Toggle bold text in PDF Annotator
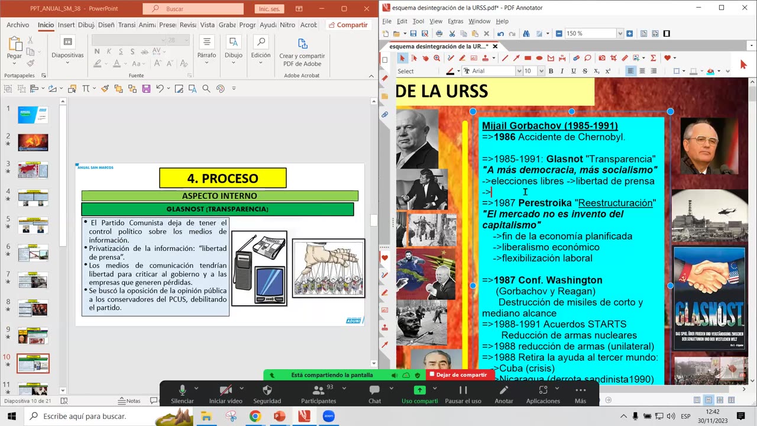 tap(551, 71)
